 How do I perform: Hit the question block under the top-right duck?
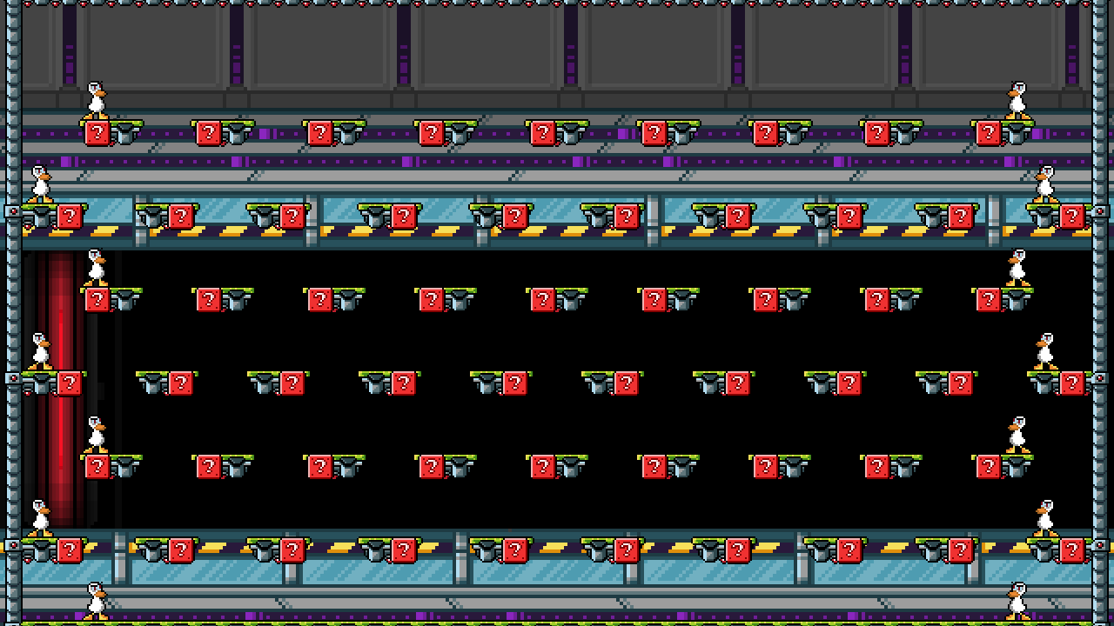[x=988, y=133]
